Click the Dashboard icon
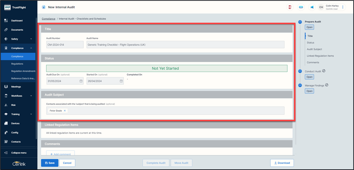This screenshot has height=170, width=354. (6, 21)
